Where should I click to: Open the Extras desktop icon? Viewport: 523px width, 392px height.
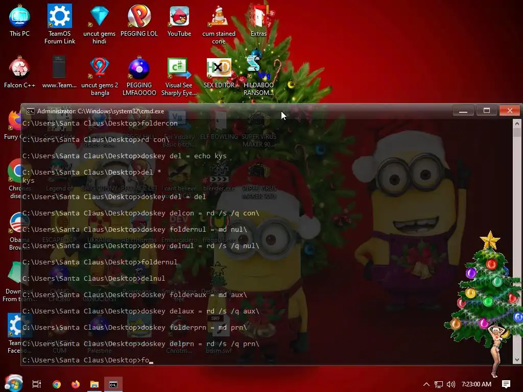tap(258, 20)
